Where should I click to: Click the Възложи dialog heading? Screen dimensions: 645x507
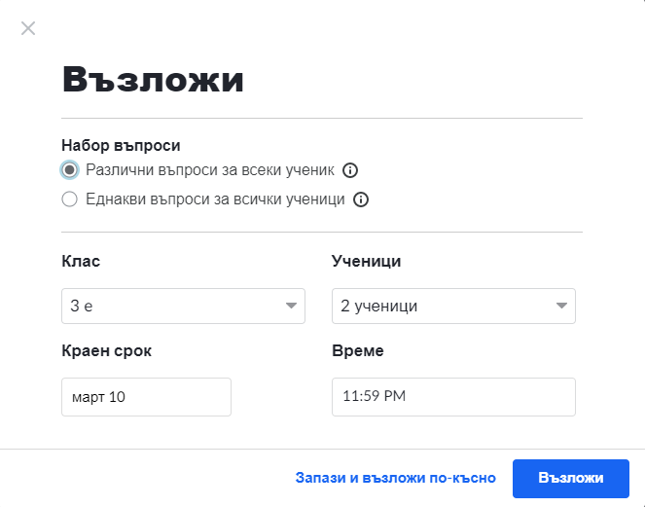click(153, 79)
